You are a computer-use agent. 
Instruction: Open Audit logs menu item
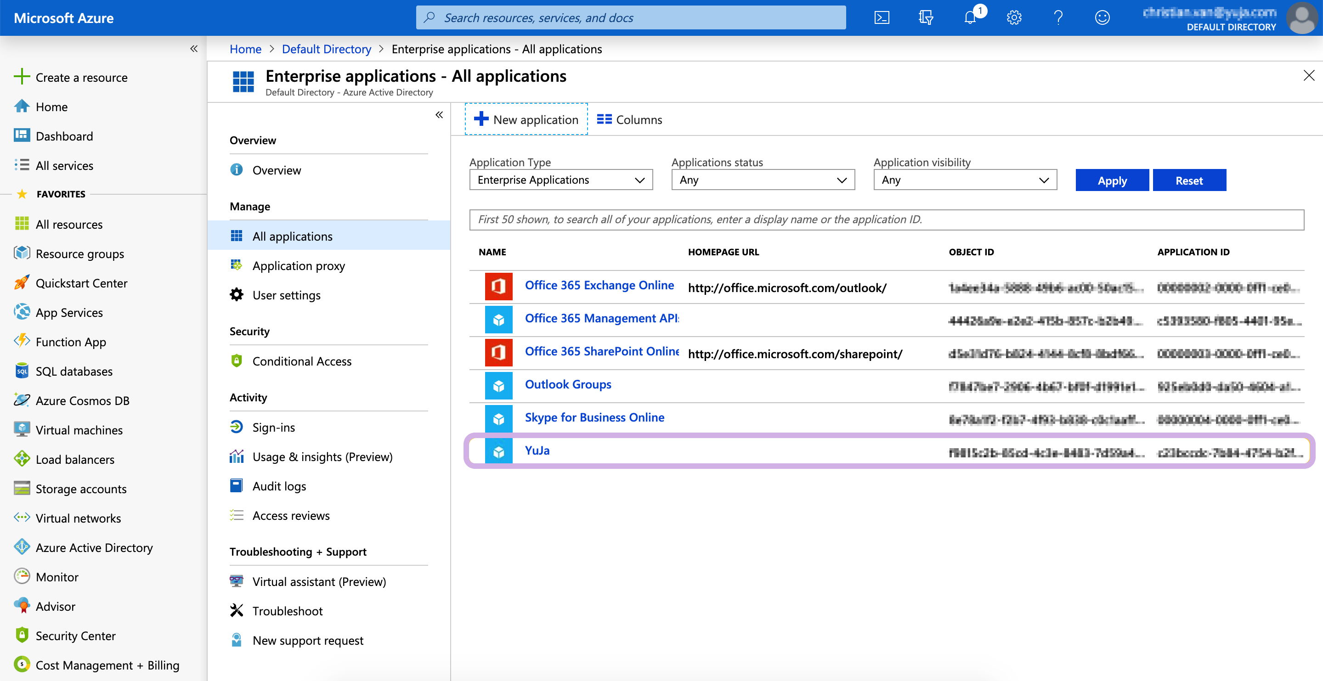[279, 486]
